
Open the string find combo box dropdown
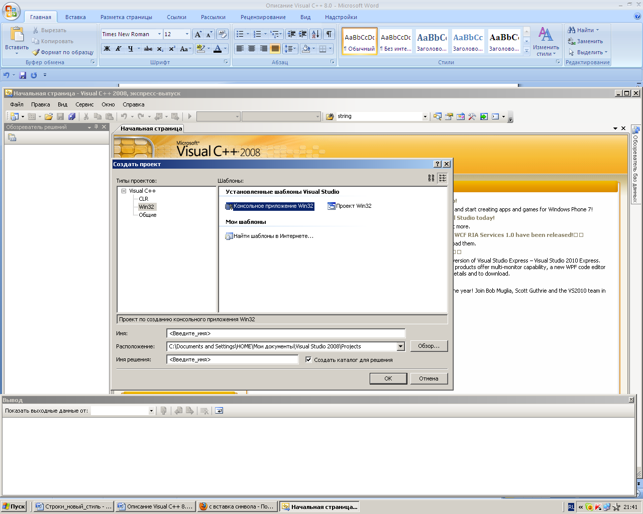425,116
